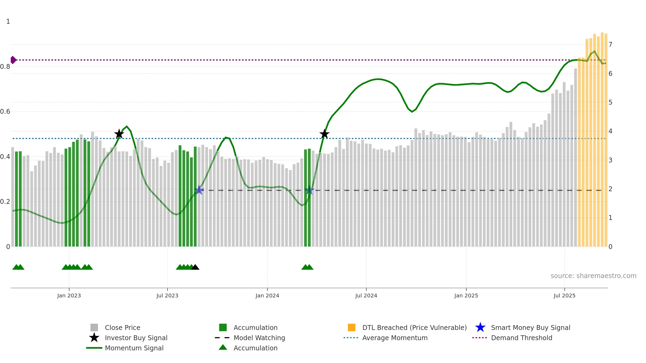Toggle the Close Price legend entry

tap(122, 328)
